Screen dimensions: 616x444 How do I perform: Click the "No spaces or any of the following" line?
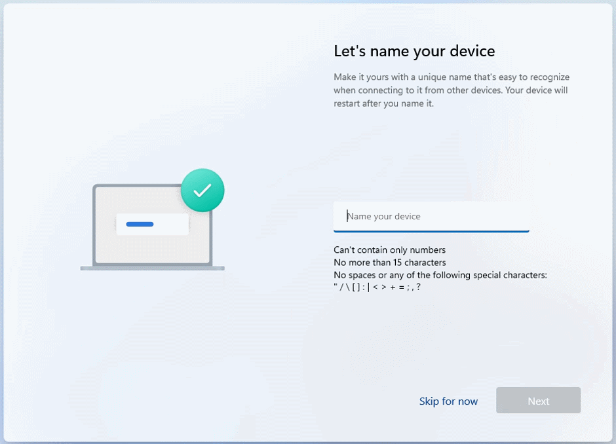click(x=440, y=275)
